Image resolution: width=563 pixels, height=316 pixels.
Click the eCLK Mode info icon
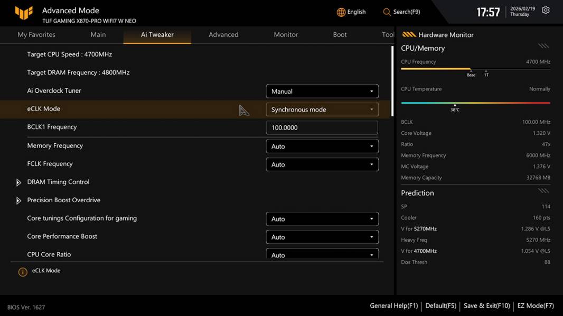[23, 272]
